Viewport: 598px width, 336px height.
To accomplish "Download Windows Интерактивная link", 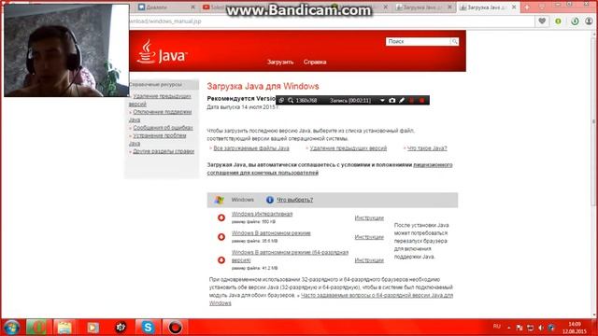I will [x=262, y=214].
